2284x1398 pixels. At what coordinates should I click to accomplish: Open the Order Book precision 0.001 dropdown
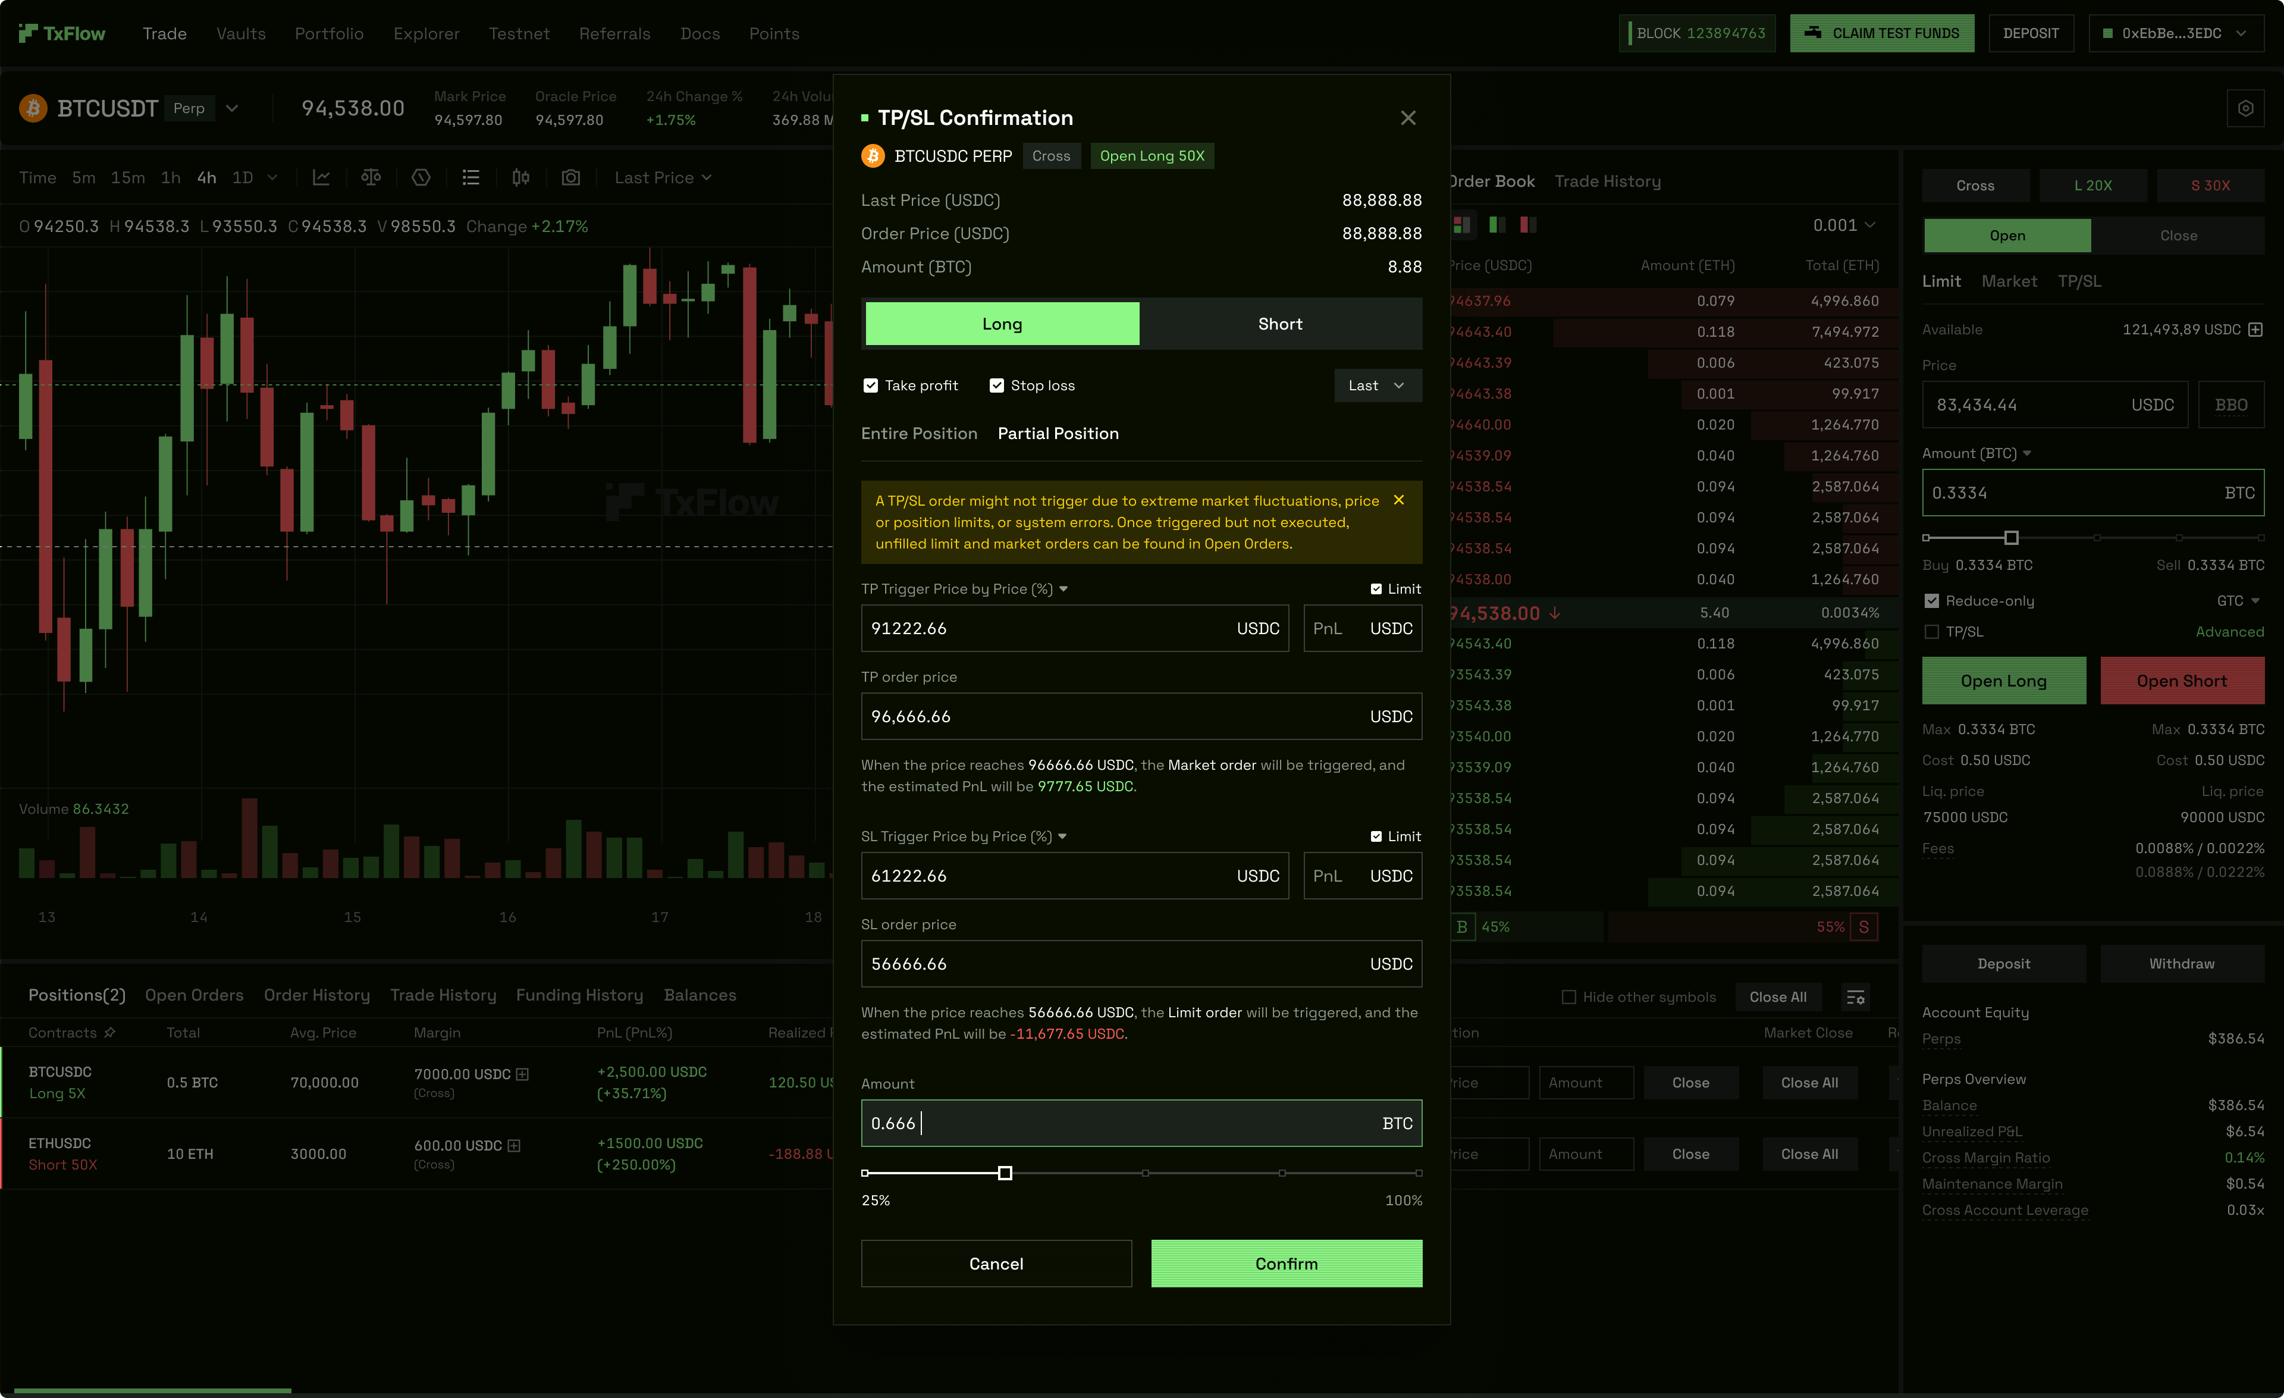point(1846,225)
